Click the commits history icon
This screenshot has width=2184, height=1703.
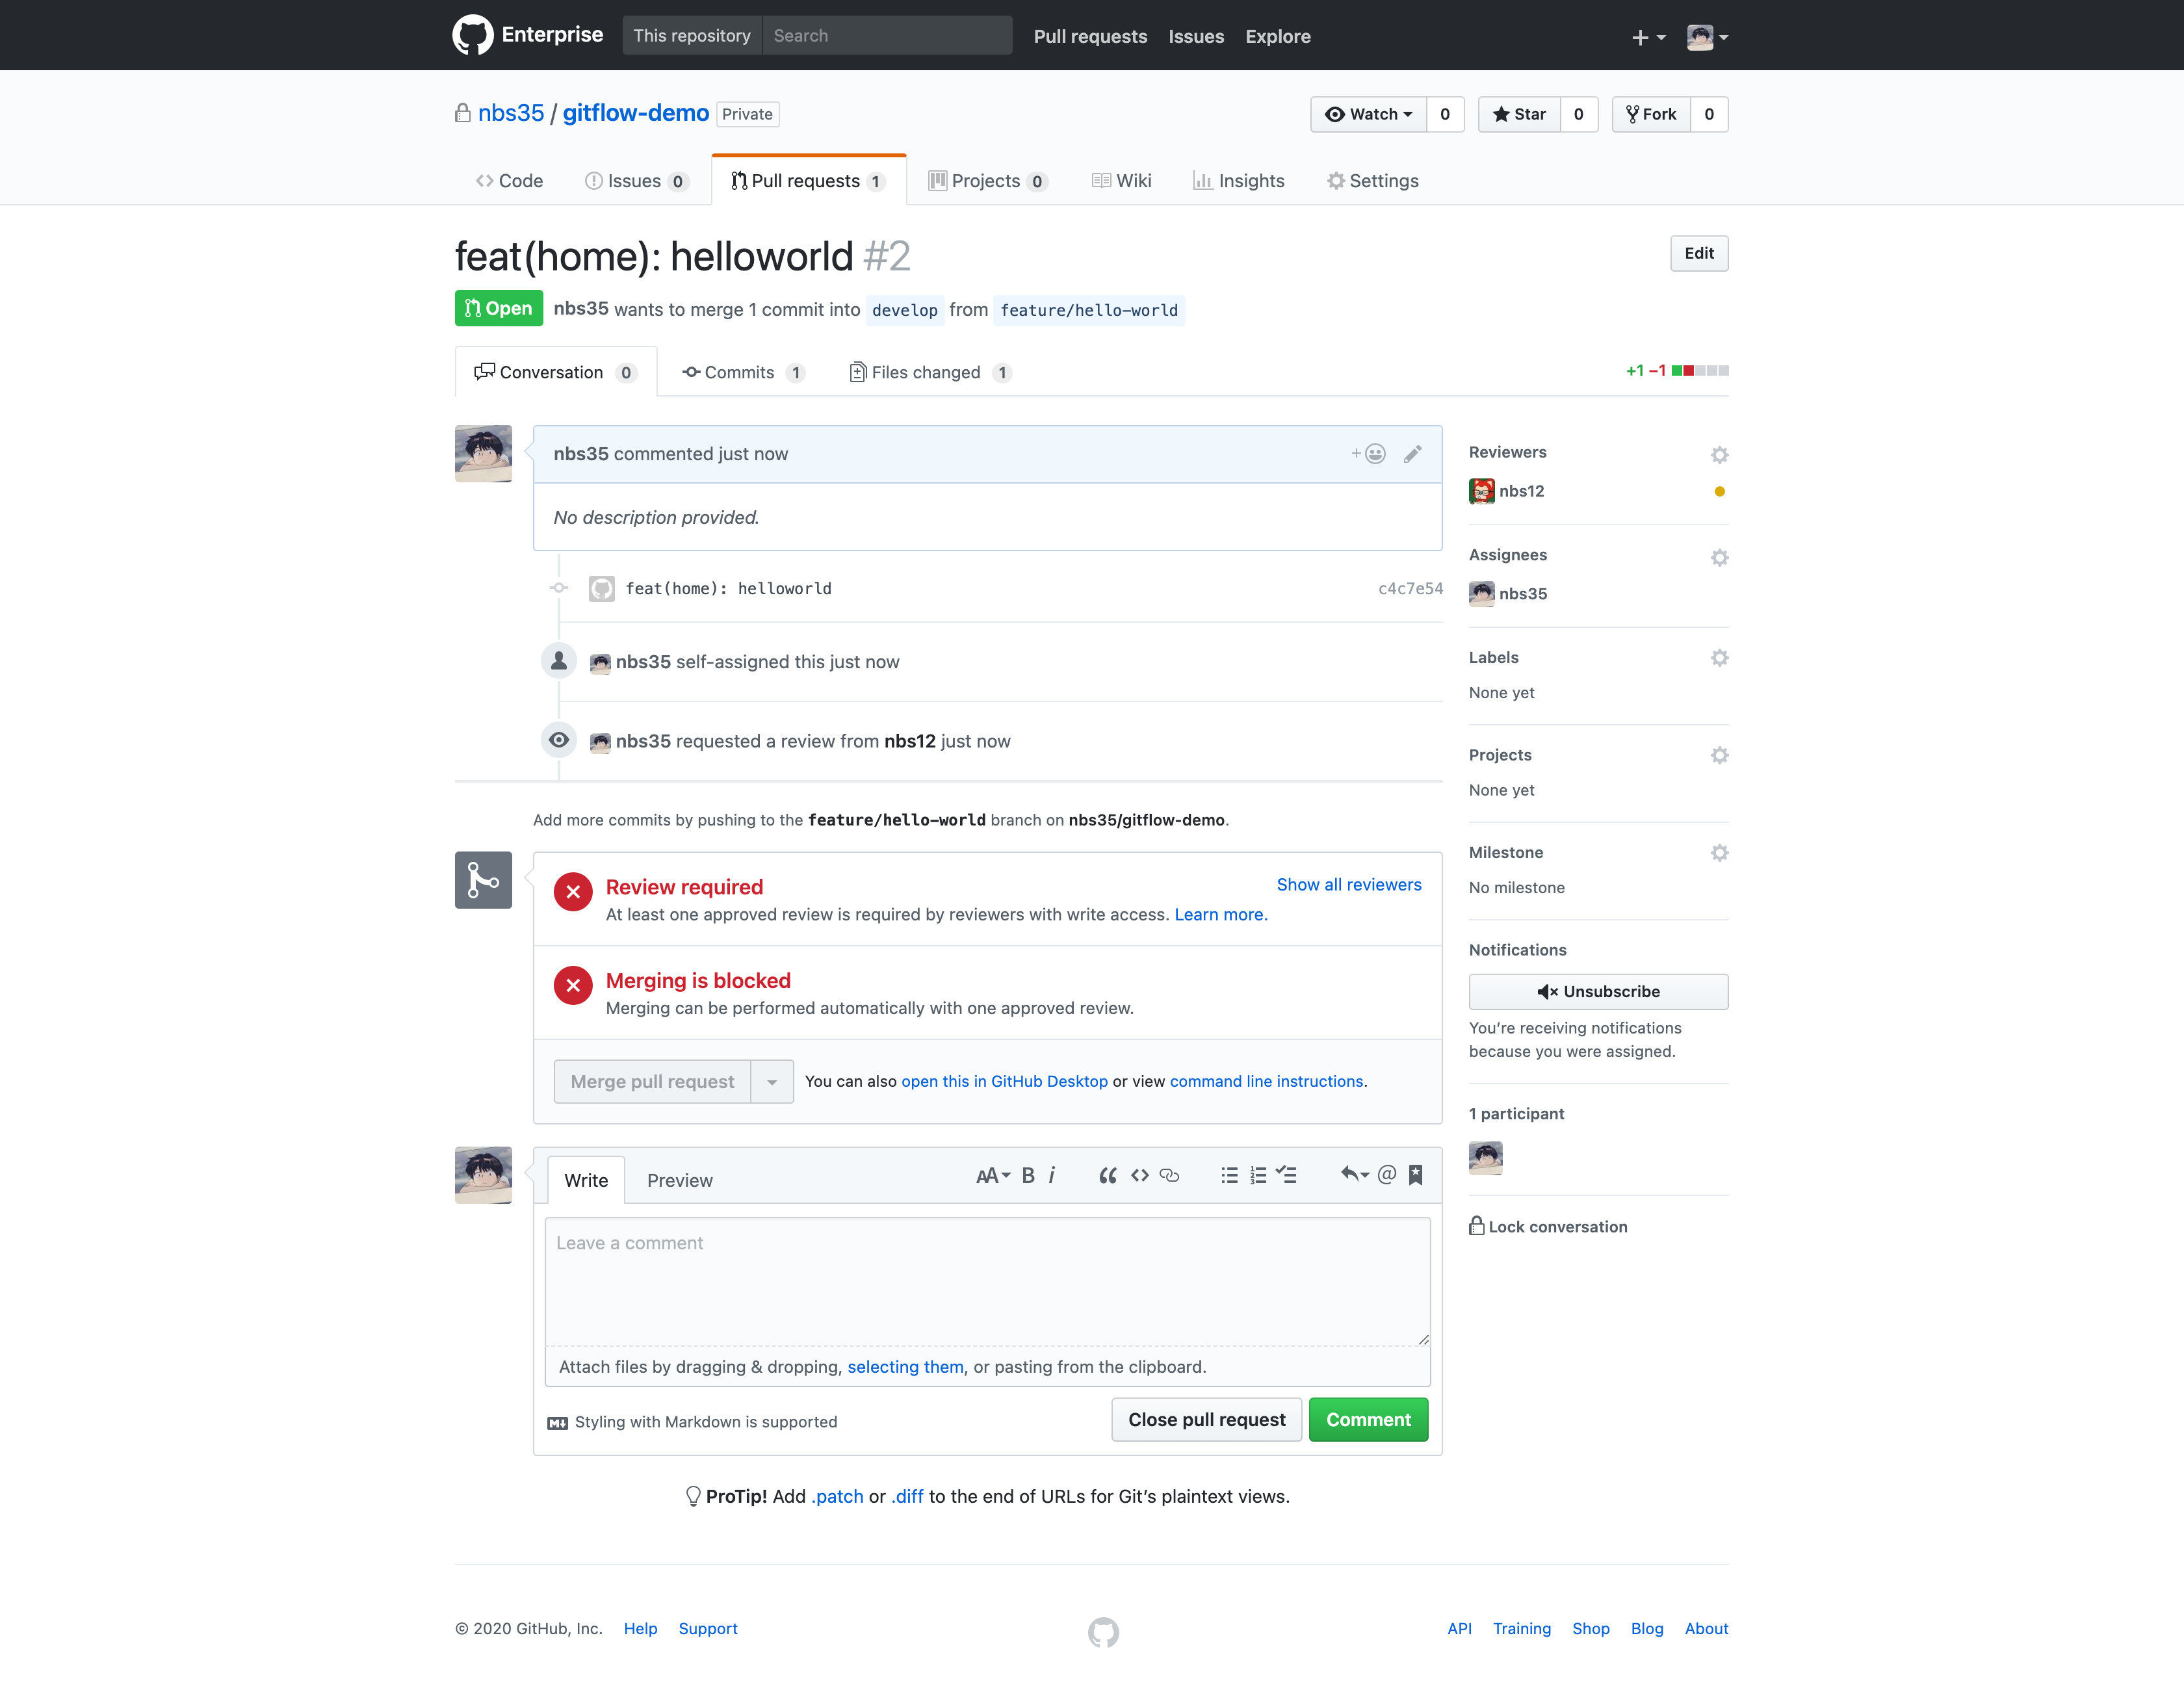click(x=693, y=372)
